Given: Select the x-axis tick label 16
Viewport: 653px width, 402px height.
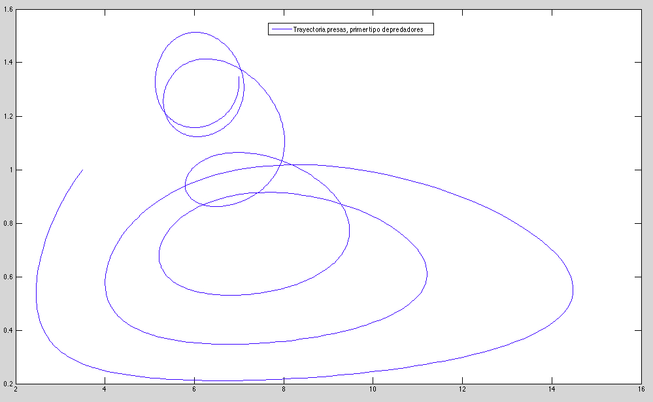Looking at the screenshot, I should click(x=641, y=392).
